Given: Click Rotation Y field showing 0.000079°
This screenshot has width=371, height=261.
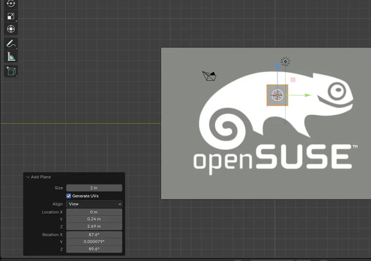Looking at the screenshot, I should click(94, 242).
